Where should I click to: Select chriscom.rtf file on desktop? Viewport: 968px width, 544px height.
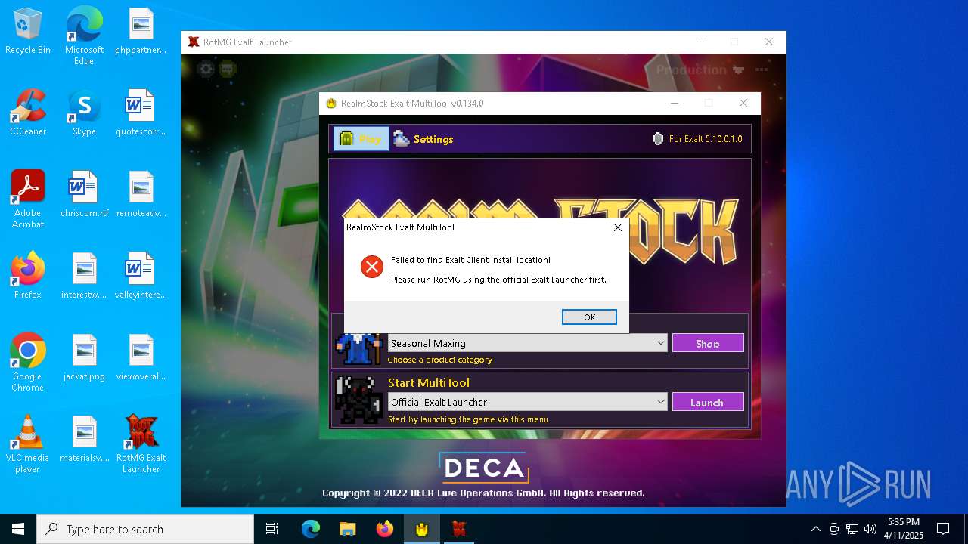coord(84,195)
